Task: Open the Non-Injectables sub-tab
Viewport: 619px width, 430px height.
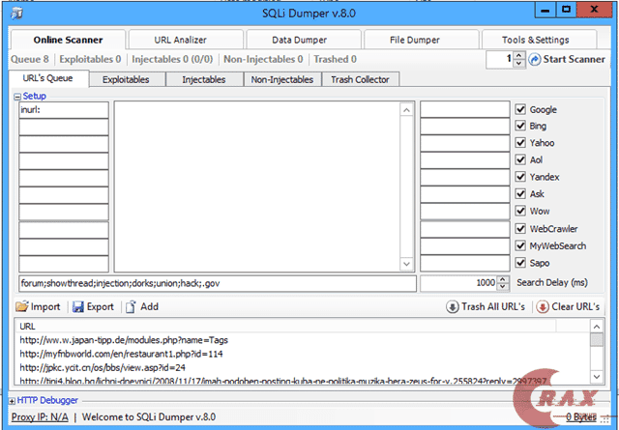Action: tap(282, 79)
